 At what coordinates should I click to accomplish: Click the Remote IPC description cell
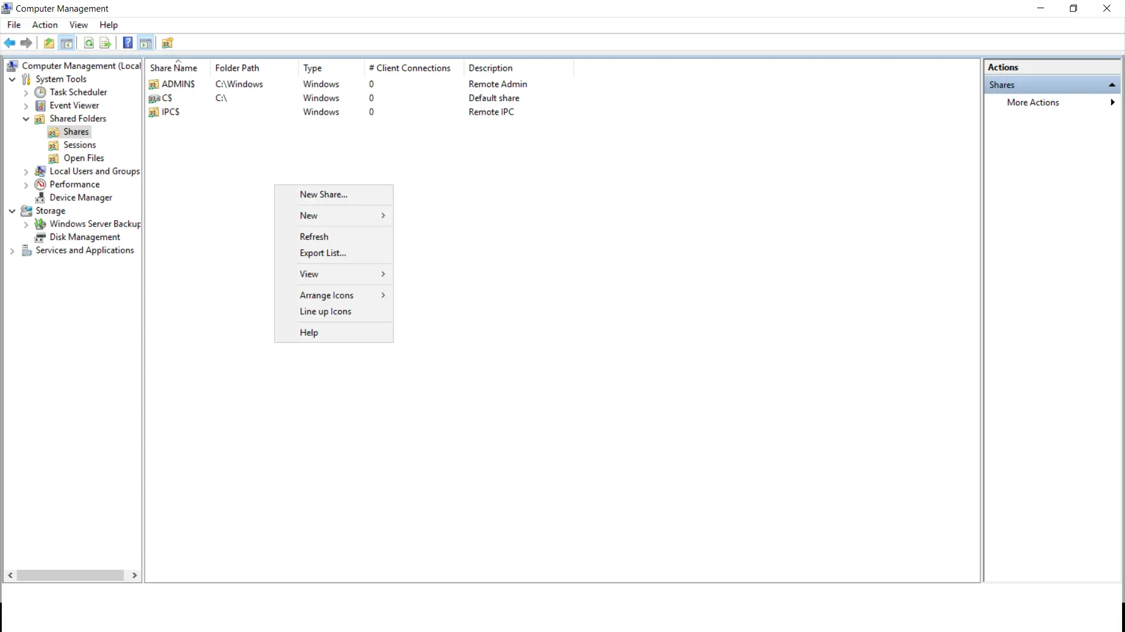point(491,112)
